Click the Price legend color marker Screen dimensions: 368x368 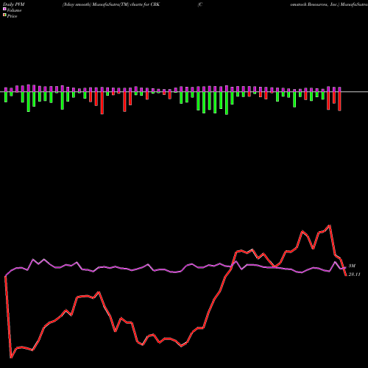click(x=4, y=15)
